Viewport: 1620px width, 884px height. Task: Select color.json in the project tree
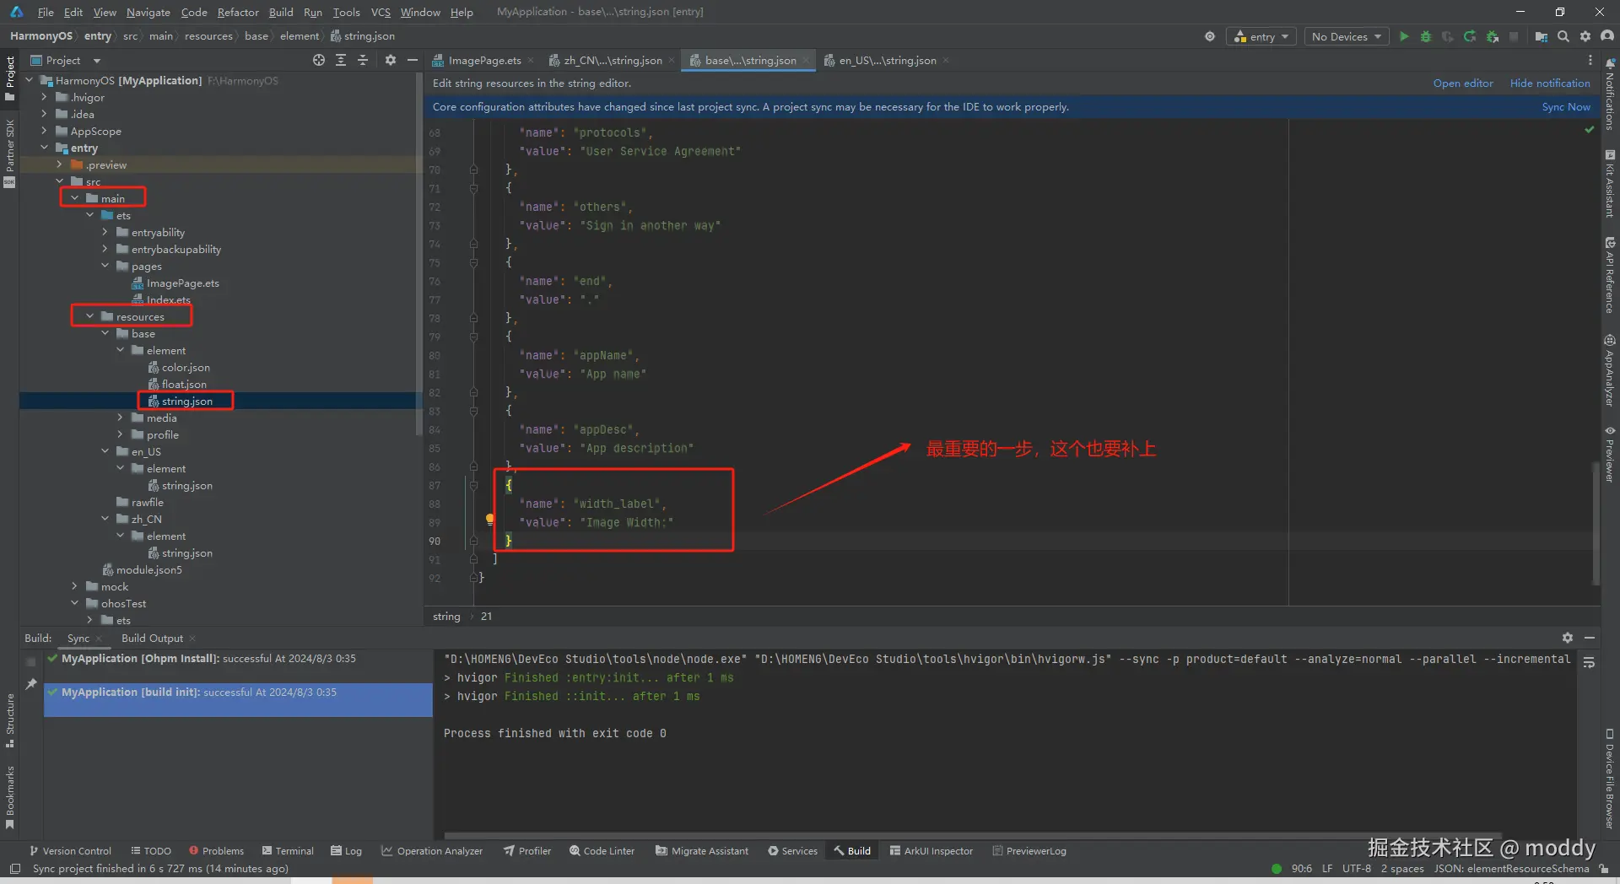[186, 368]
